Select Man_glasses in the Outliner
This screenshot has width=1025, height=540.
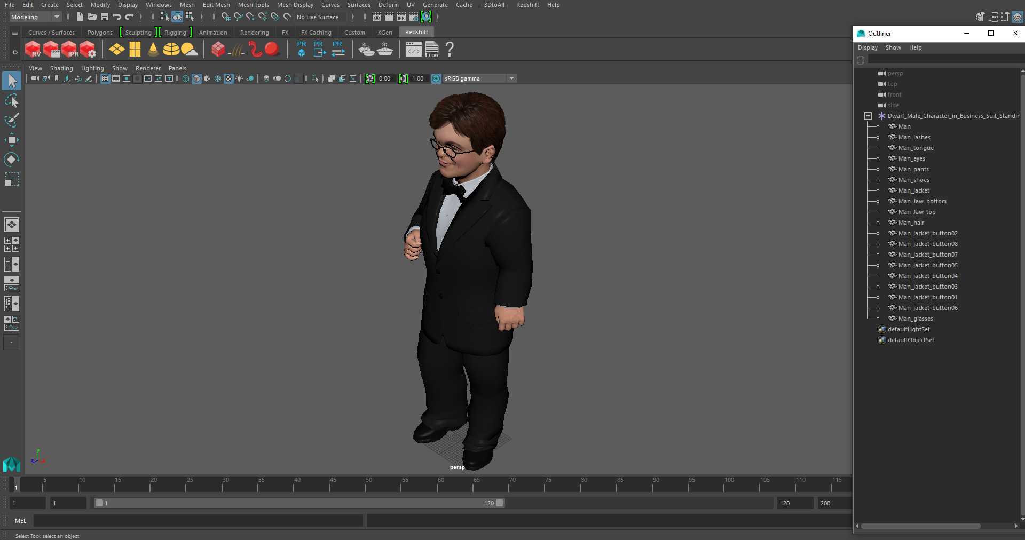pos(916,319)
